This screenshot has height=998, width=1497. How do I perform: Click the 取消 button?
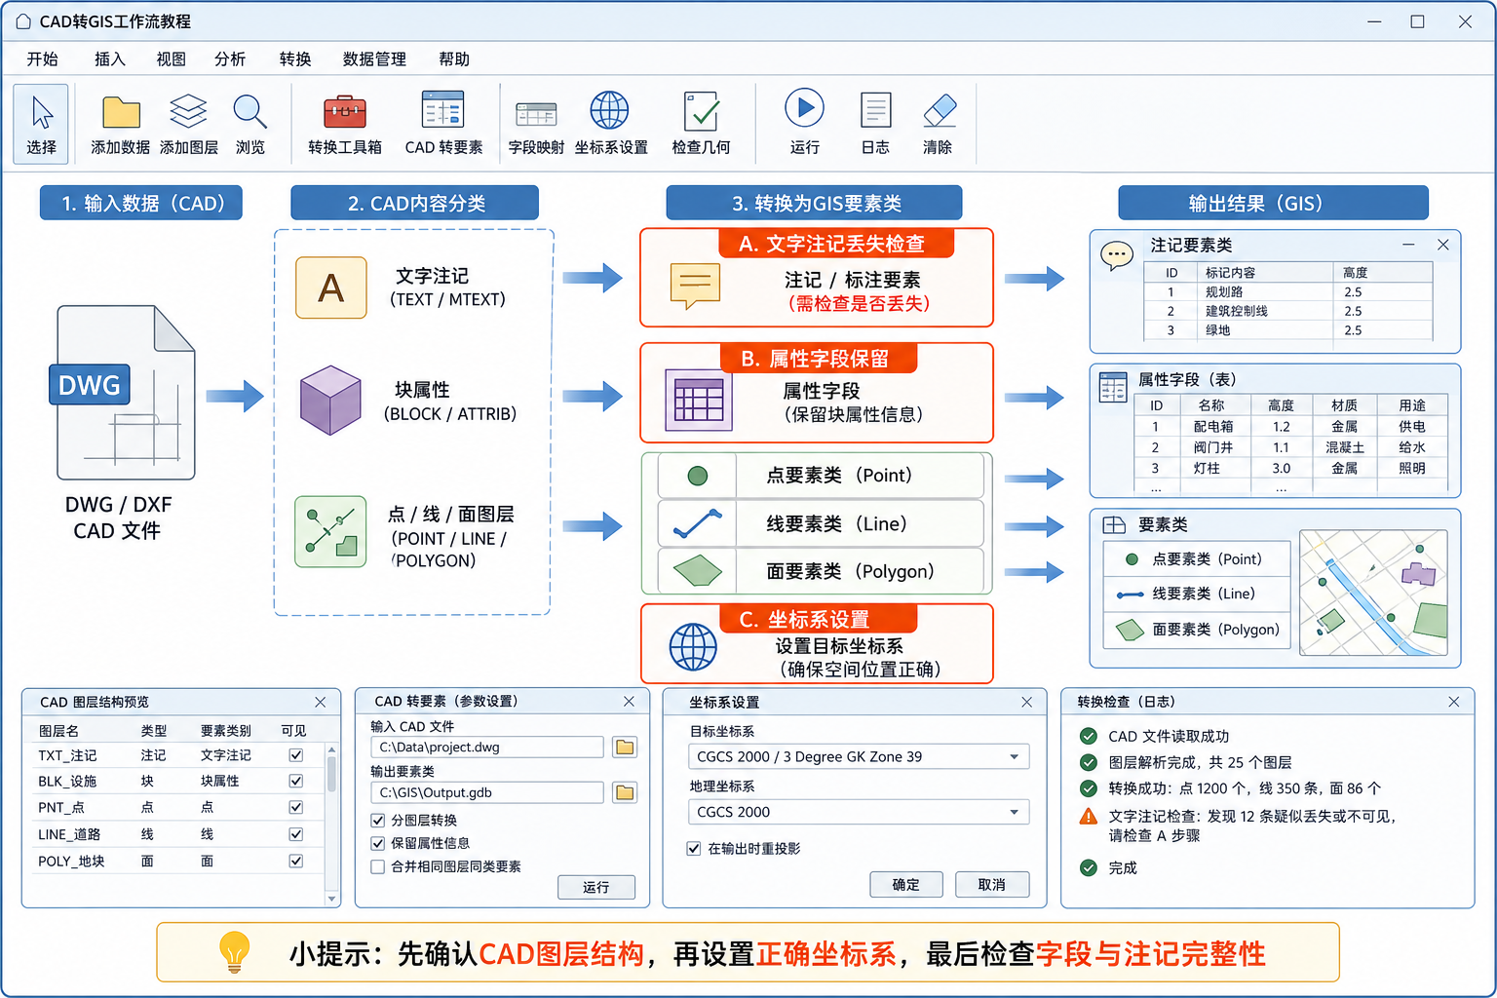pos(992,884)
